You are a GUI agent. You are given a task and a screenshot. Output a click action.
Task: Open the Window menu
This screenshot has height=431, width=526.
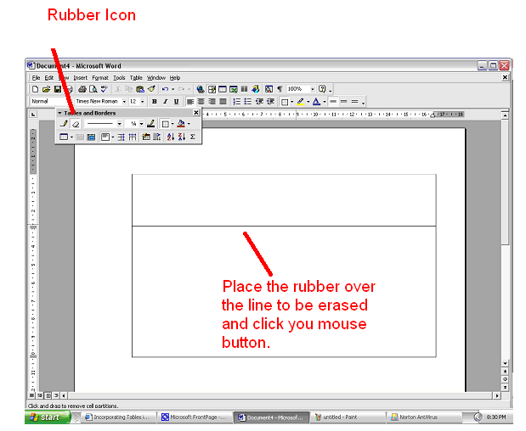point(156,78)
